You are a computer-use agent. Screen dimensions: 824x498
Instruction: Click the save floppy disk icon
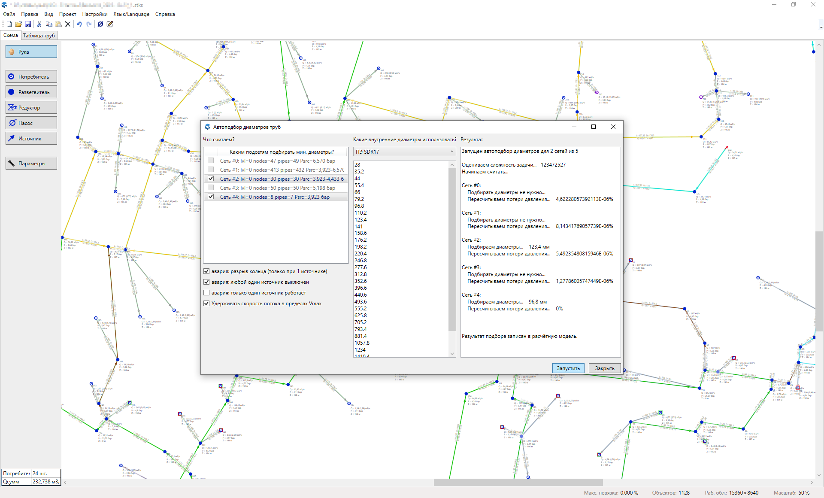pos(28,24)
